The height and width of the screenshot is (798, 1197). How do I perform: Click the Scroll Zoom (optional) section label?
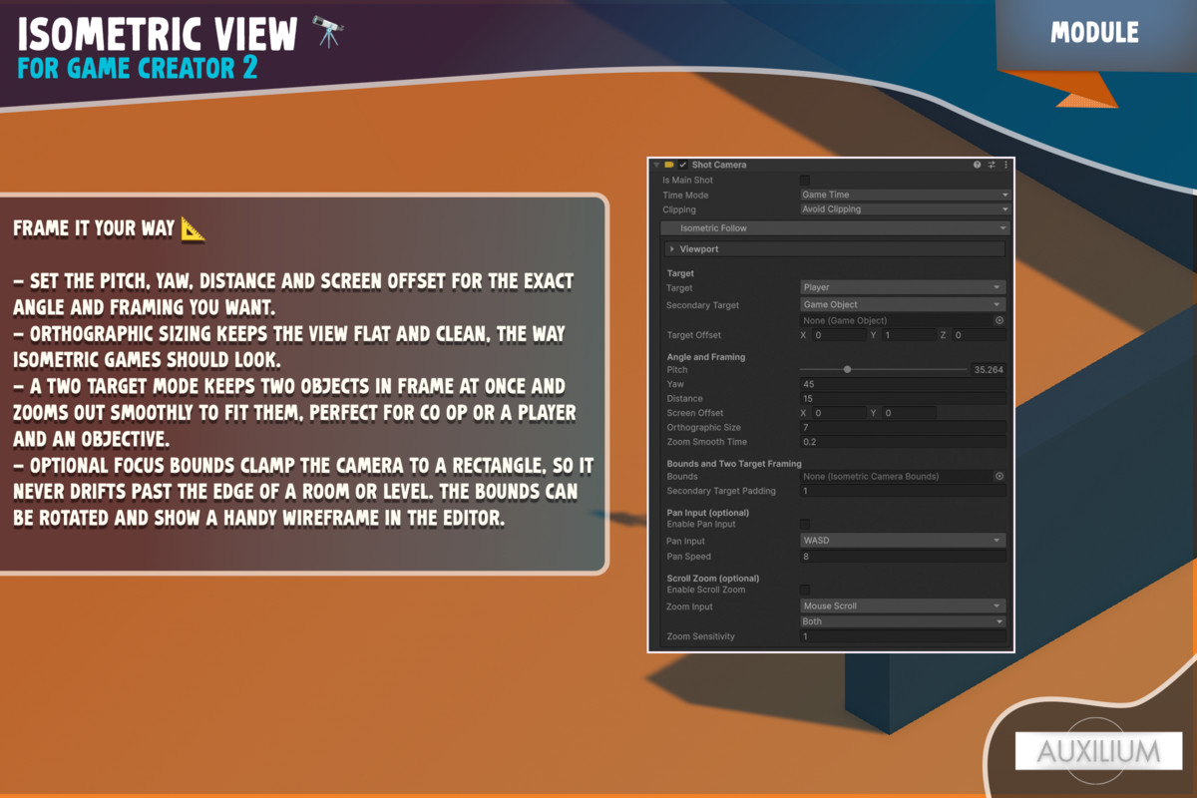713,579
